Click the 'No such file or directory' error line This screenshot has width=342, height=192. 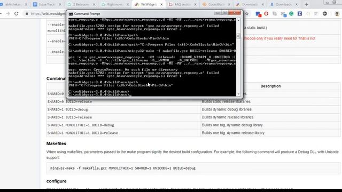click(x=123, y=70)
